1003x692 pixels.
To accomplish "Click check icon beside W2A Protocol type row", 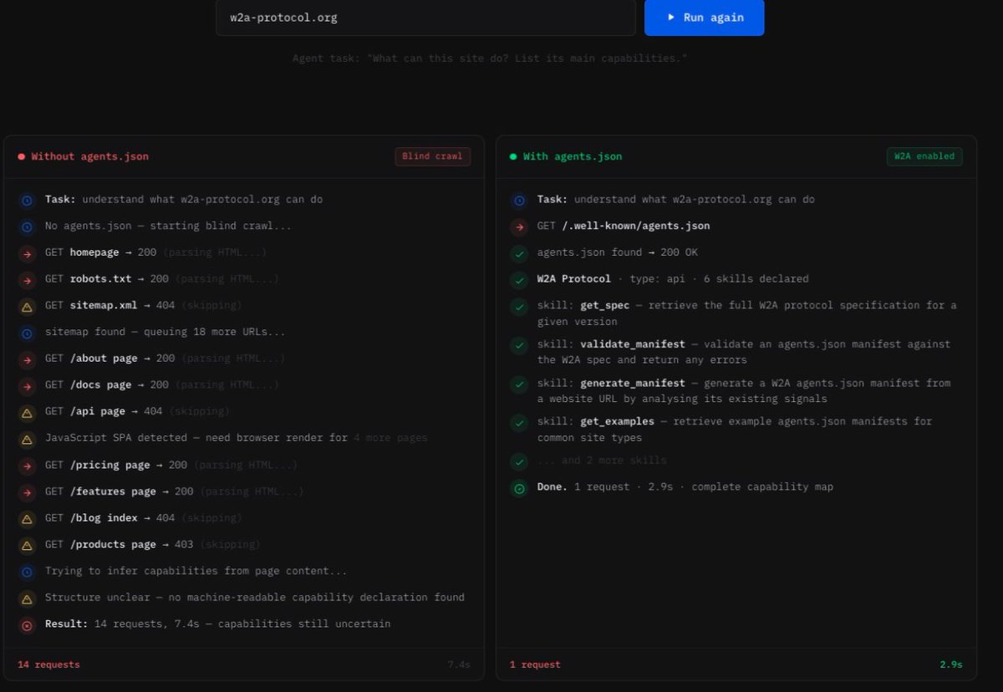I will (x=519, y=280).
